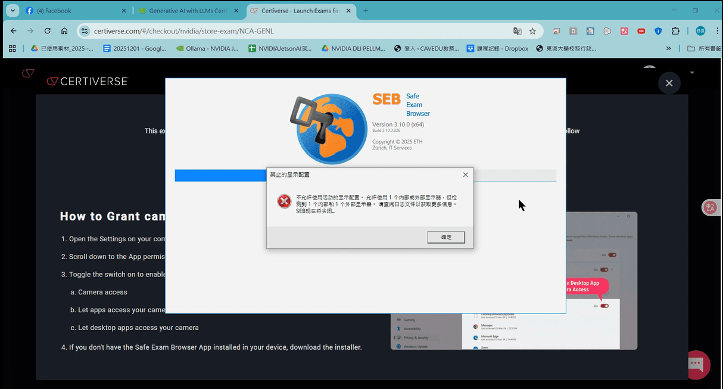Go forward to the next page
The image size is (723, 389).
tap(30, 31)
